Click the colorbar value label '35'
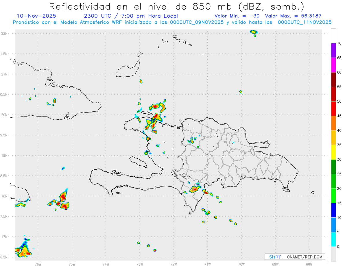This screenshot has height=268, width=347. (339, 145)
